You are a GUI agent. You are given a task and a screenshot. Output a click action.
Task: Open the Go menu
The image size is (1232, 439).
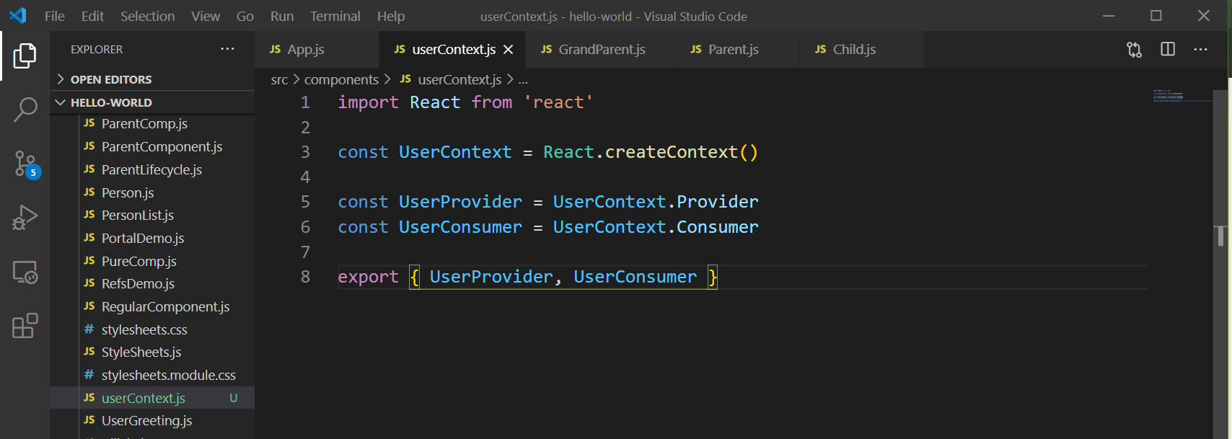pos(245,16)
